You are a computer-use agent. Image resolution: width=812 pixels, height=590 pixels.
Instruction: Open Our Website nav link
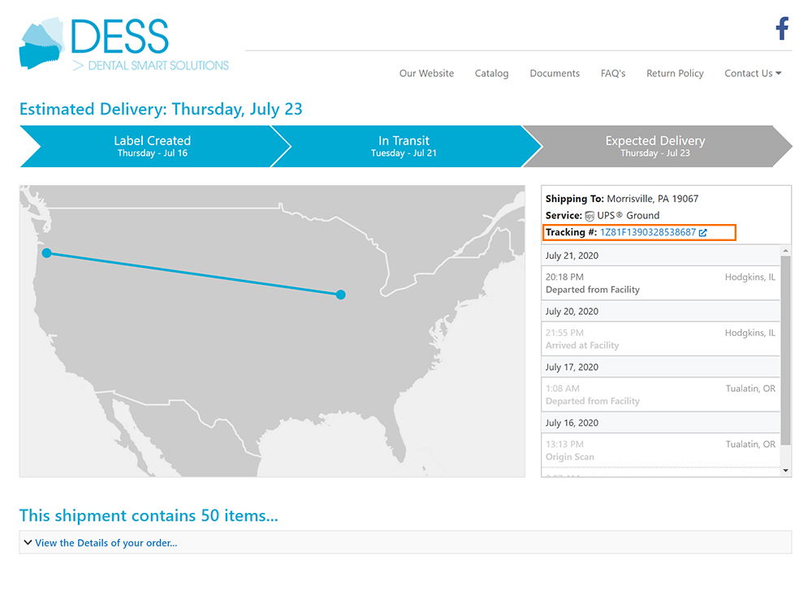tap(426, 73)
